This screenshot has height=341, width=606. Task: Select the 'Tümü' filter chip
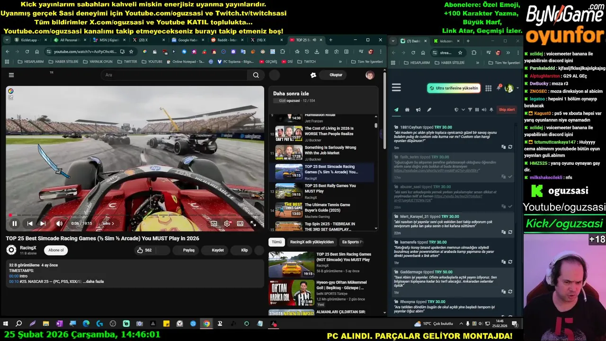click(x=276, y=242)
